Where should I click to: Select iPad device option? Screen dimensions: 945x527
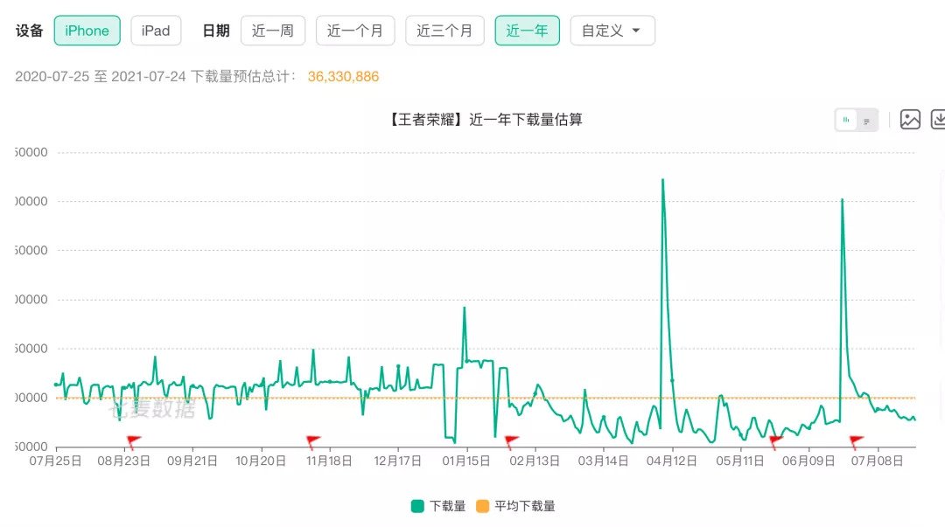tap(156, 31)
